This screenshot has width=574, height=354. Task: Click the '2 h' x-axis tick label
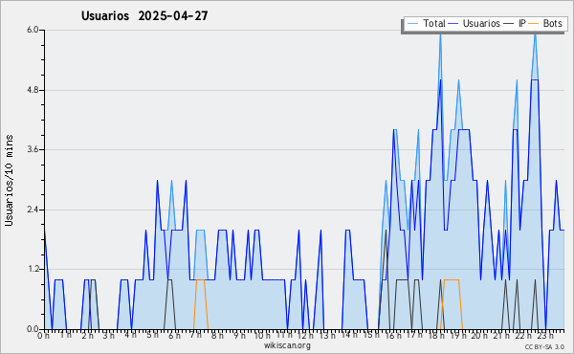(87, 336)
